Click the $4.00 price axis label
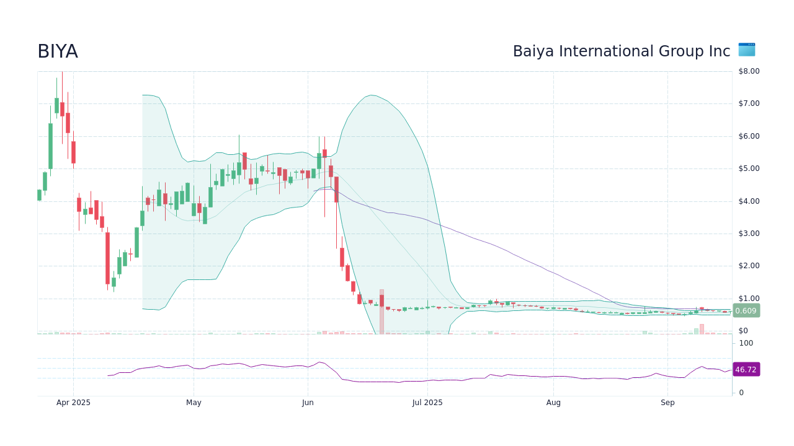 coord(749,201)
